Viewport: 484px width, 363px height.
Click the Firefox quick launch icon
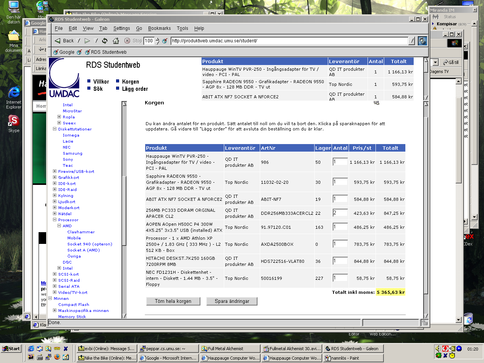coord(57,357)
